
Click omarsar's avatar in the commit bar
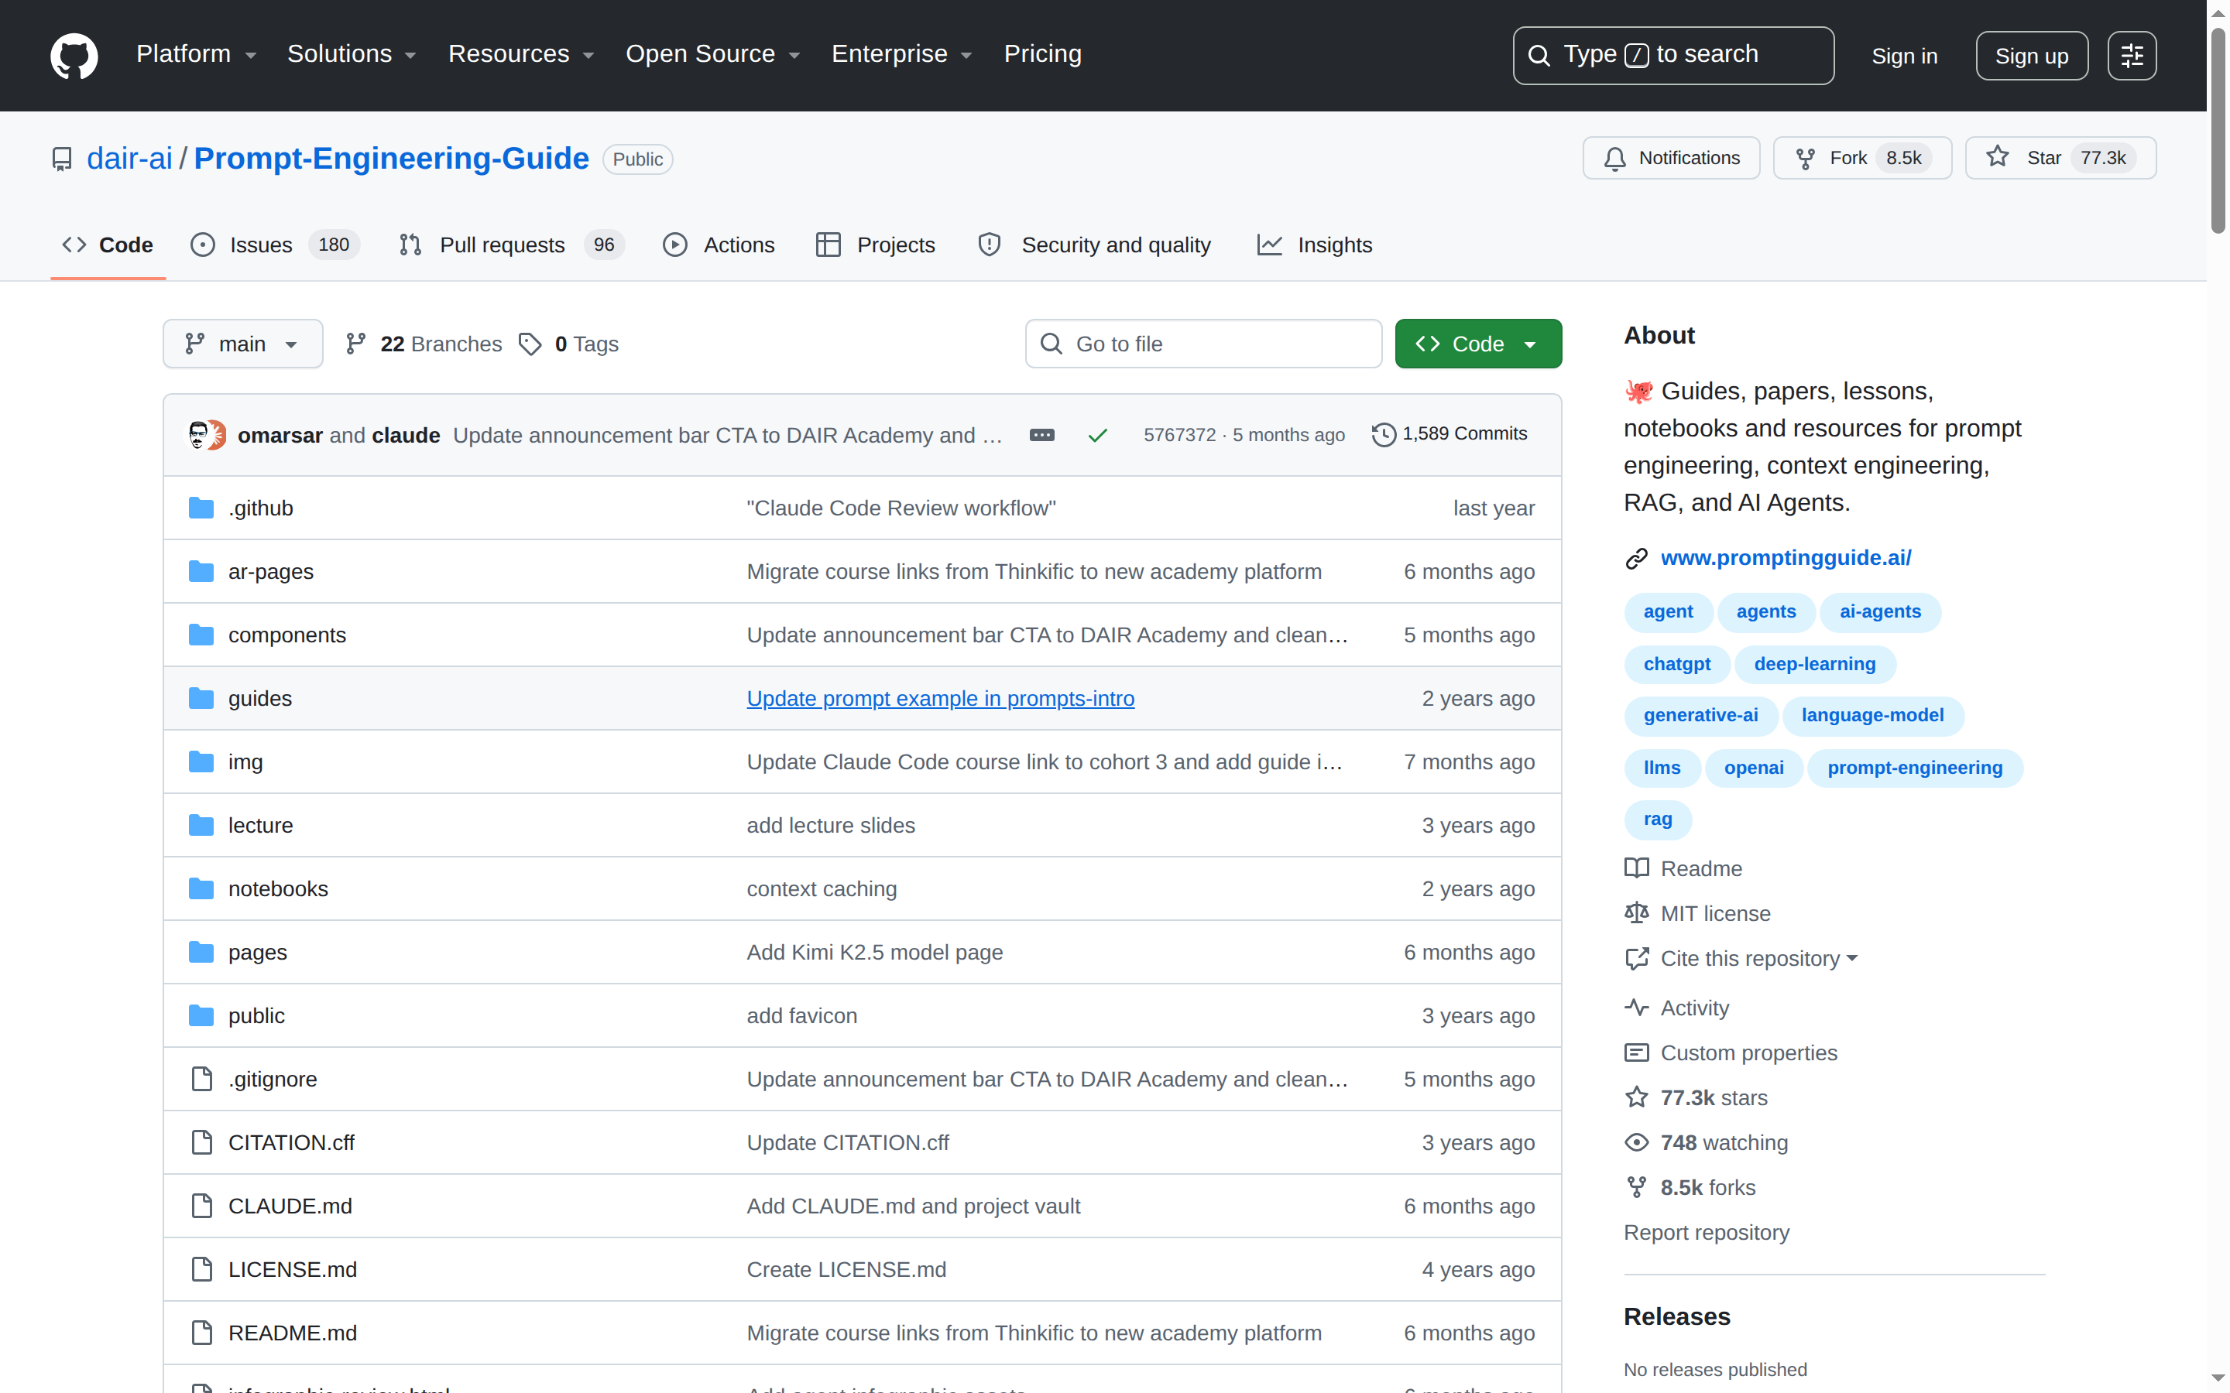[x=199, y=435]
